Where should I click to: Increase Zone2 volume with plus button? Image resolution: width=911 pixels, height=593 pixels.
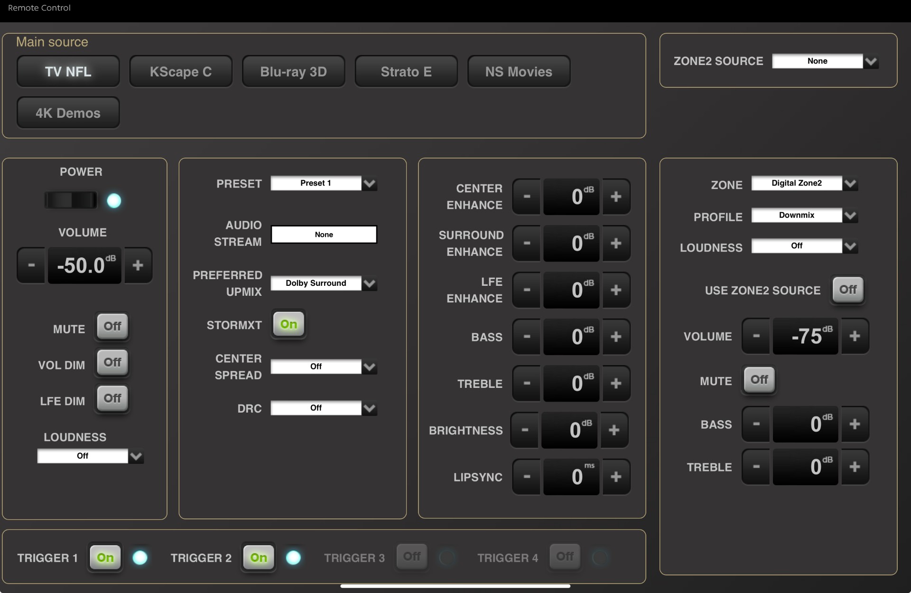coord(855,336)
